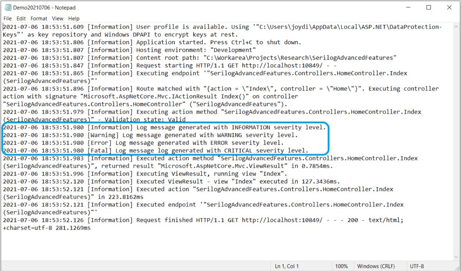Click the 'Ln 1, Col 1' status entry

(287, 266)
